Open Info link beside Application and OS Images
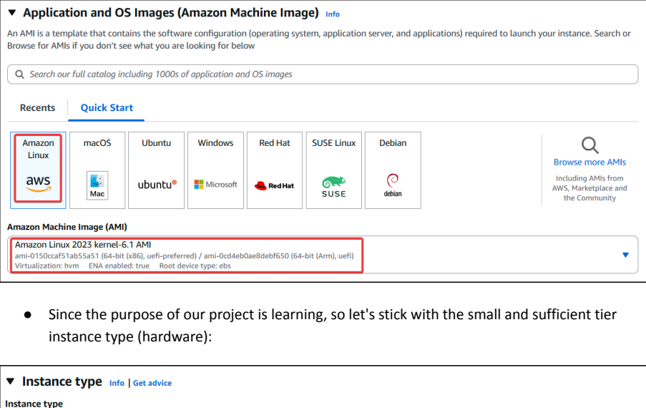Image resolution: width=646 pixels, height=408 pixels. 333,14
